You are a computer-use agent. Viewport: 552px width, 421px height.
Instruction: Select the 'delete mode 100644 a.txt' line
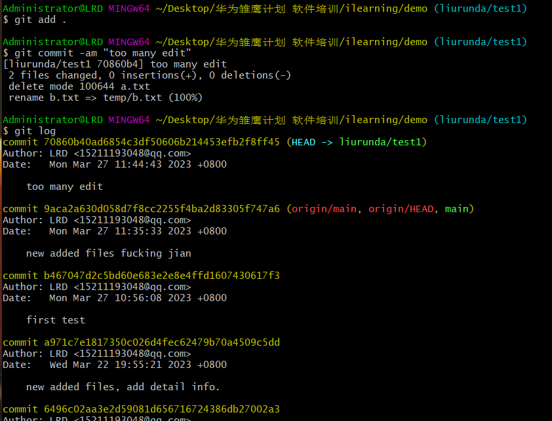pos(79,86)
